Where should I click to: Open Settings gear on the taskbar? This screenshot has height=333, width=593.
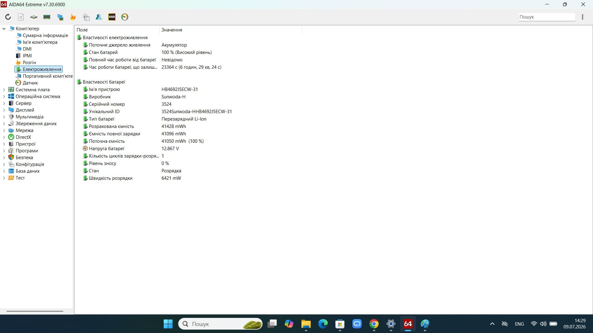(391, 324)
